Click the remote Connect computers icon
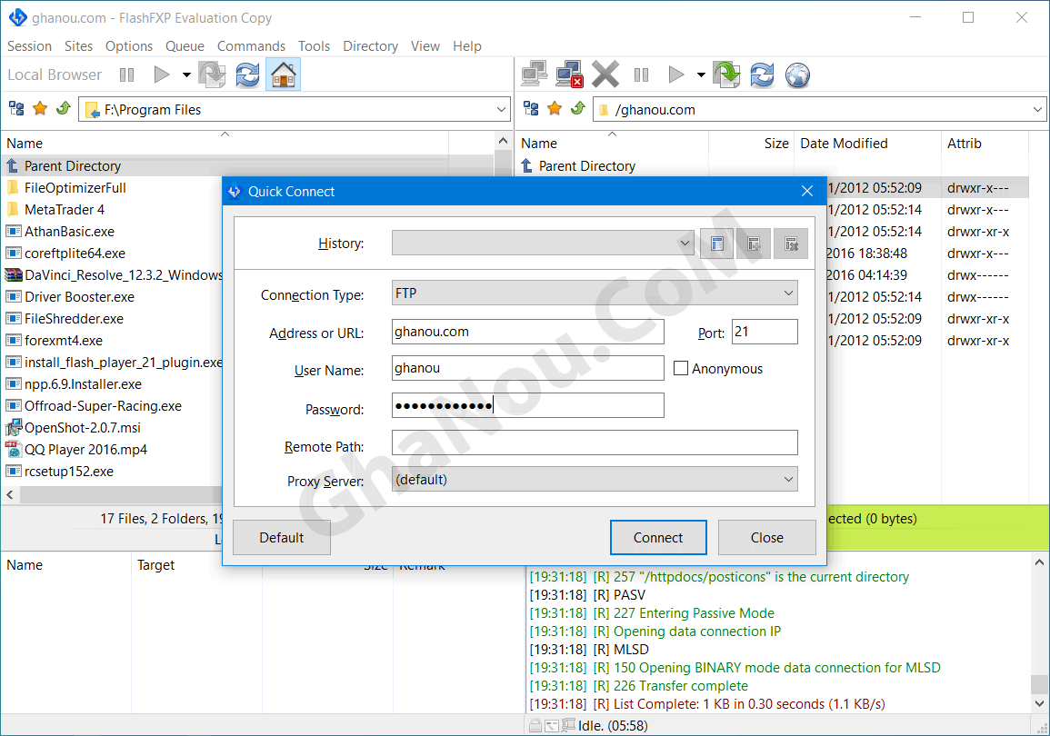The image size is (1050, 736). click(x=535, y=75)
